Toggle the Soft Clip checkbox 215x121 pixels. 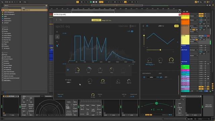click(x=124, y=96)
